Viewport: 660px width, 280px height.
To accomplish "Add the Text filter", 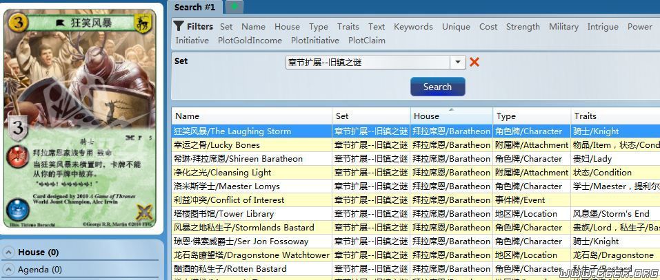I will click(x=377, y=26).
